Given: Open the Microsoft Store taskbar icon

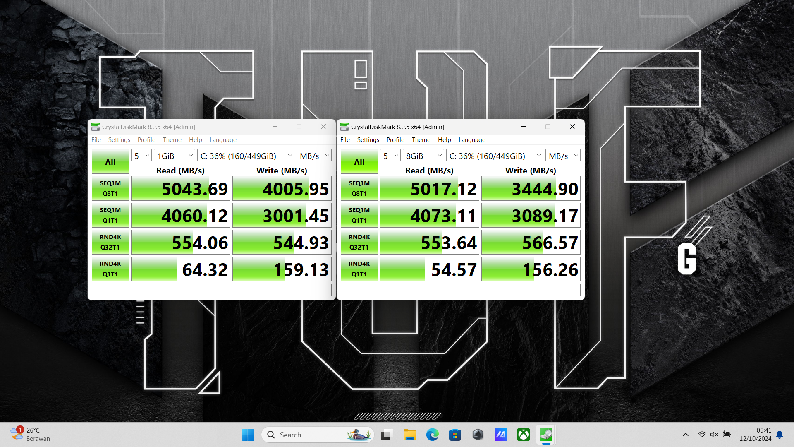Looking at the screenshot, I should (x=455, y=435).
